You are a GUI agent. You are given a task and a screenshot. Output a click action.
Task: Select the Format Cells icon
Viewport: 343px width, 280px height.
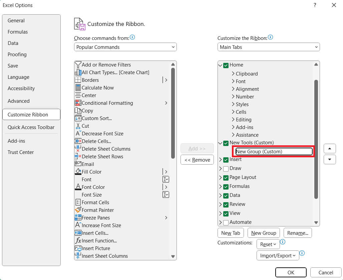[78, 203]
